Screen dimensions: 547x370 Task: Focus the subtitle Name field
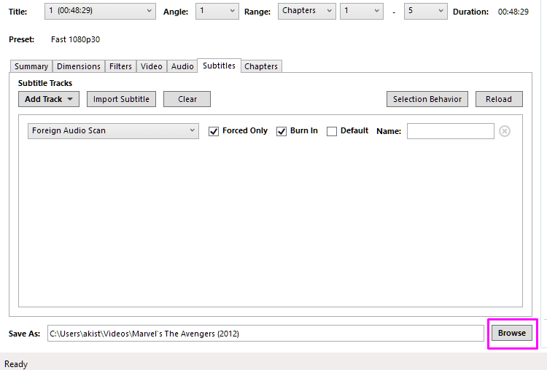coord(451,131)
